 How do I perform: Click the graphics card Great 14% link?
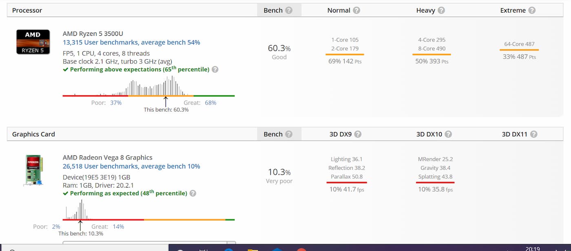pos(119,227)
